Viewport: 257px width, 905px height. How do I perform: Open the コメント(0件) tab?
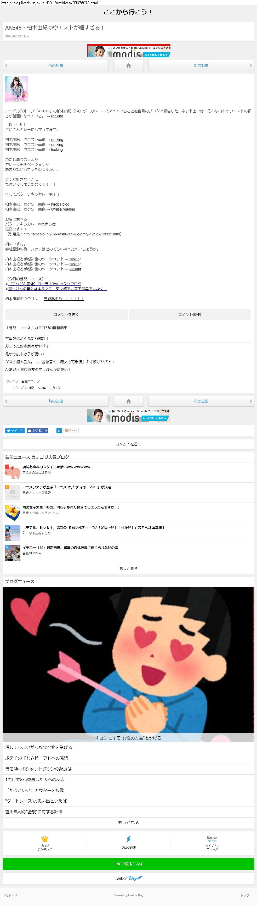pyautogui.click(x=190, y=314)
